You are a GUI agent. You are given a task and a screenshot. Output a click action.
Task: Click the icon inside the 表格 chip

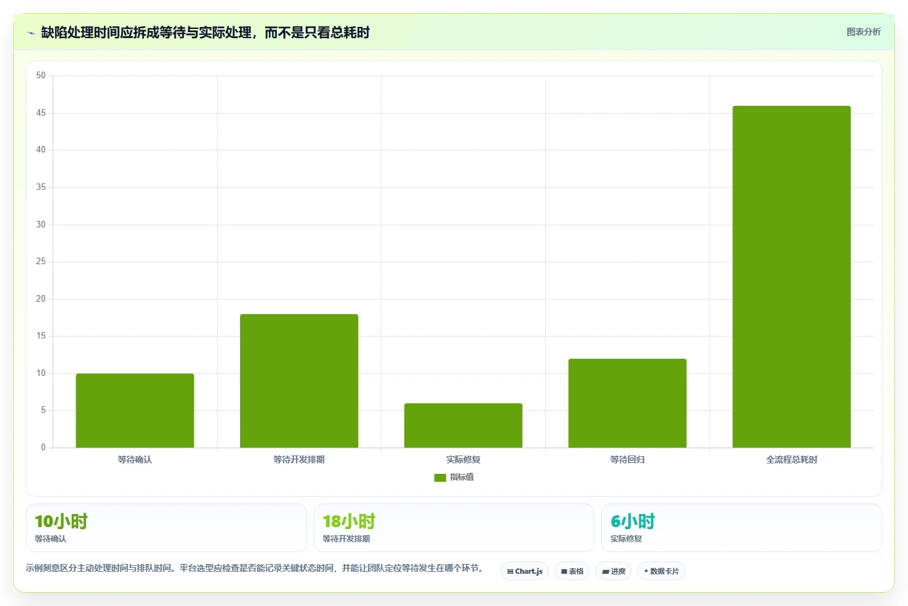[564, 572]
